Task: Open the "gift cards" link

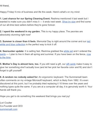Action: [x=71, y=64]
